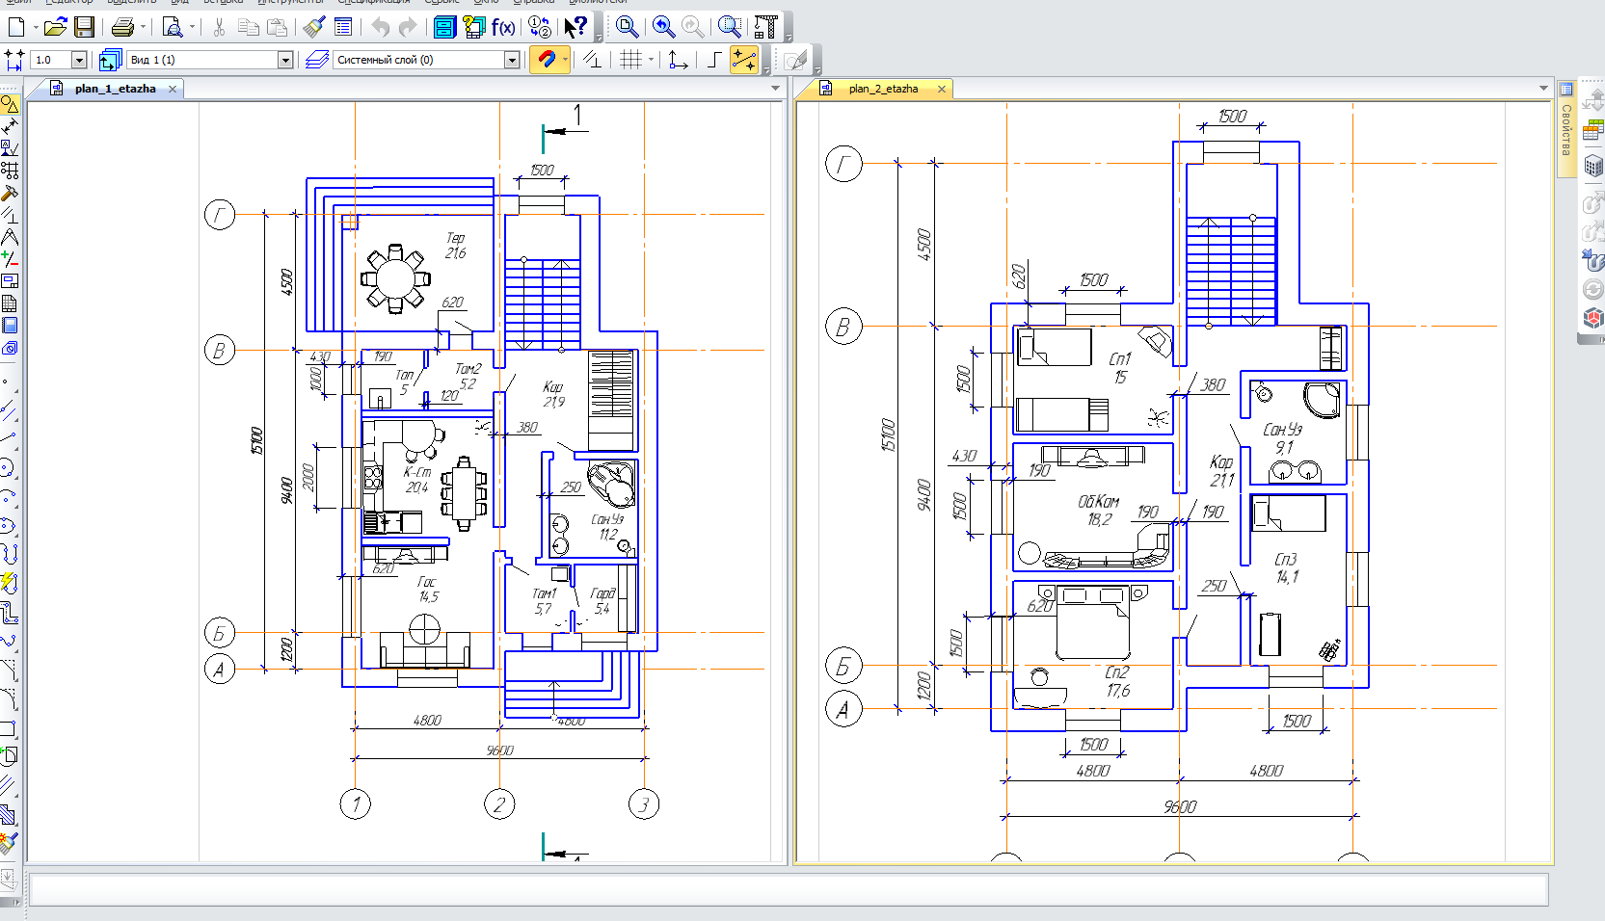
Task: Activate the context help pointer
Action: 575,27
